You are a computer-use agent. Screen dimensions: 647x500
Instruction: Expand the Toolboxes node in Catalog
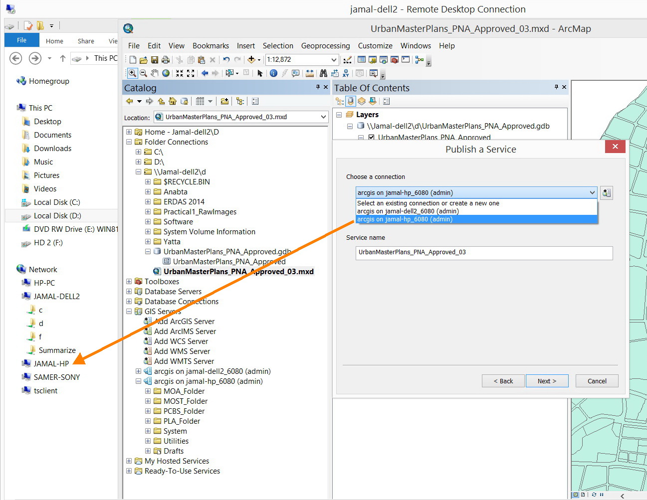click(x=129, y=282)
